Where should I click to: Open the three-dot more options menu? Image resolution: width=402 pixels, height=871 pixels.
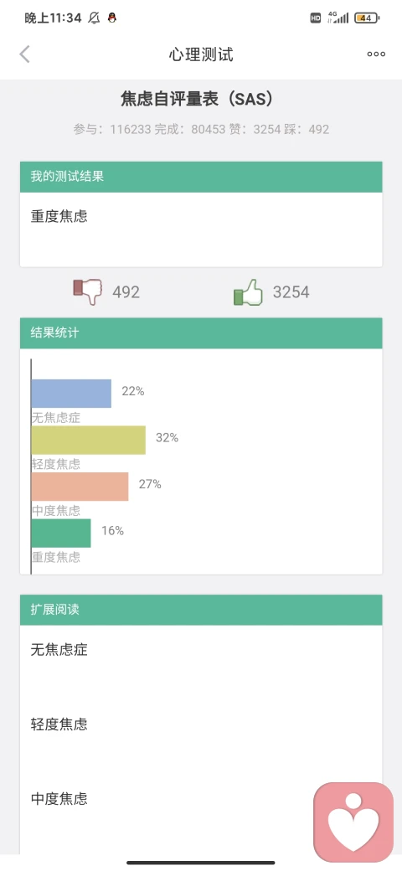pyautogui.click(x=376, y=54)
